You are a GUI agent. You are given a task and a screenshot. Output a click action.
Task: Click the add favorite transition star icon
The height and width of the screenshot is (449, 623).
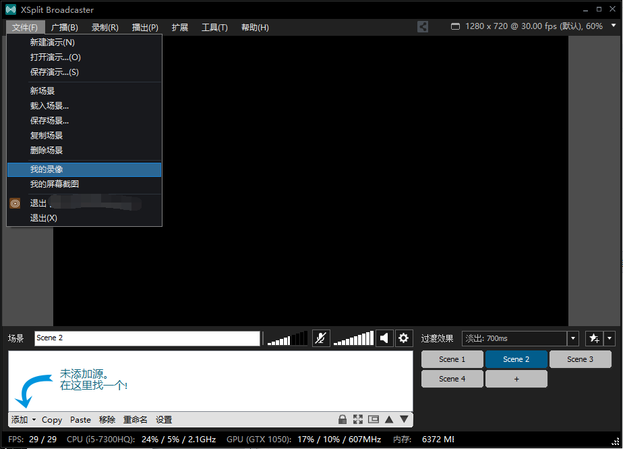[x=595, y=339]
